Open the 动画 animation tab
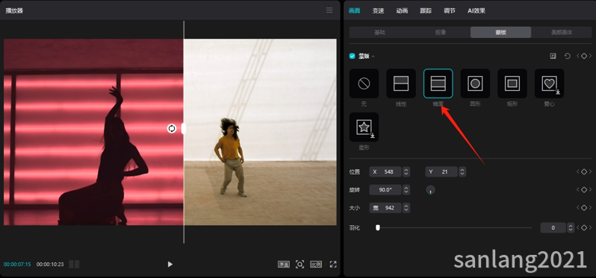 [x=402, y=10]
